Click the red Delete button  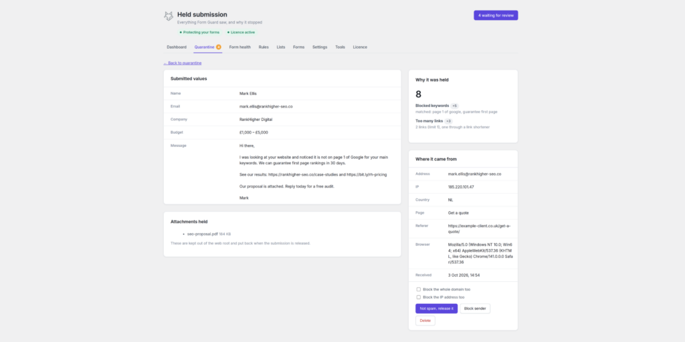point(425,321)
